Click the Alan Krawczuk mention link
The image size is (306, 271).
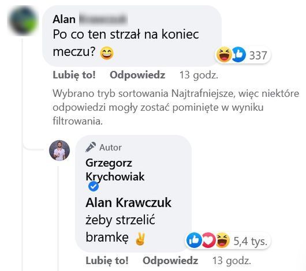(128, 202)
